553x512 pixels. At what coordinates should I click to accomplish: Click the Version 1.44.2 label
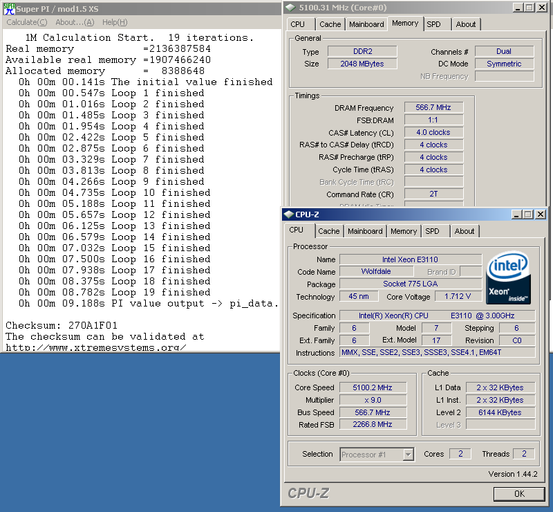(x=513, y=474)
